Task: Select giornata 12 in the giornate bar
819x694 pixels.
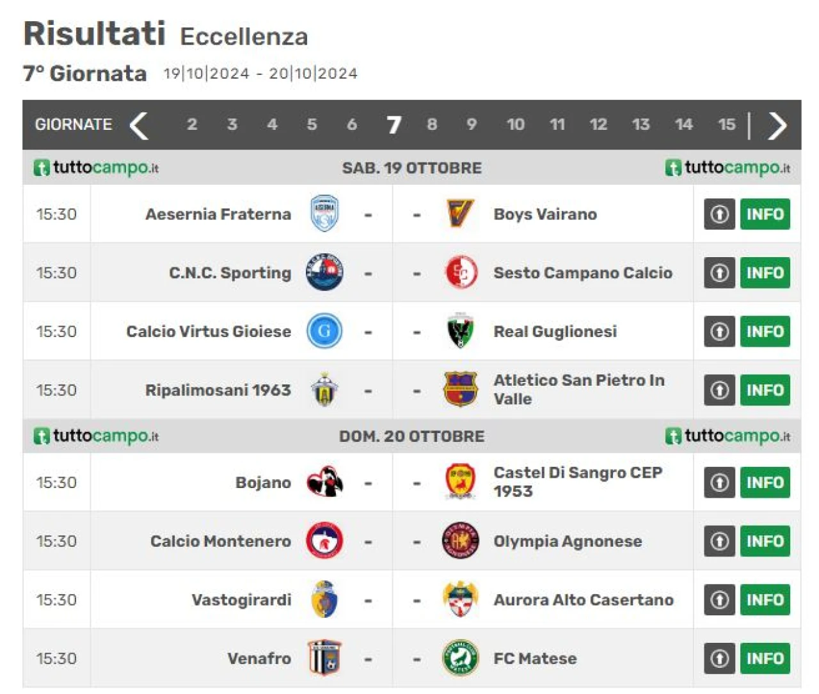Action: point(598,124)
